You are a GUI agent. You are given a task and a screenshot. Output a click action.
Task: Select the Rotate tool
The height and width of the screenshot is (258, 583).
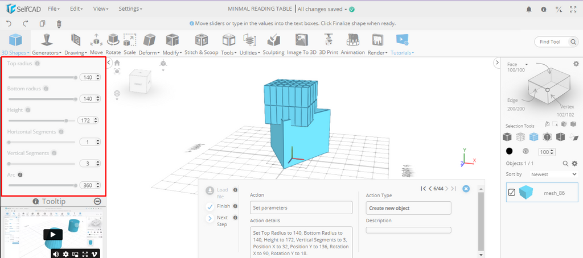click(x=113, y=44)
